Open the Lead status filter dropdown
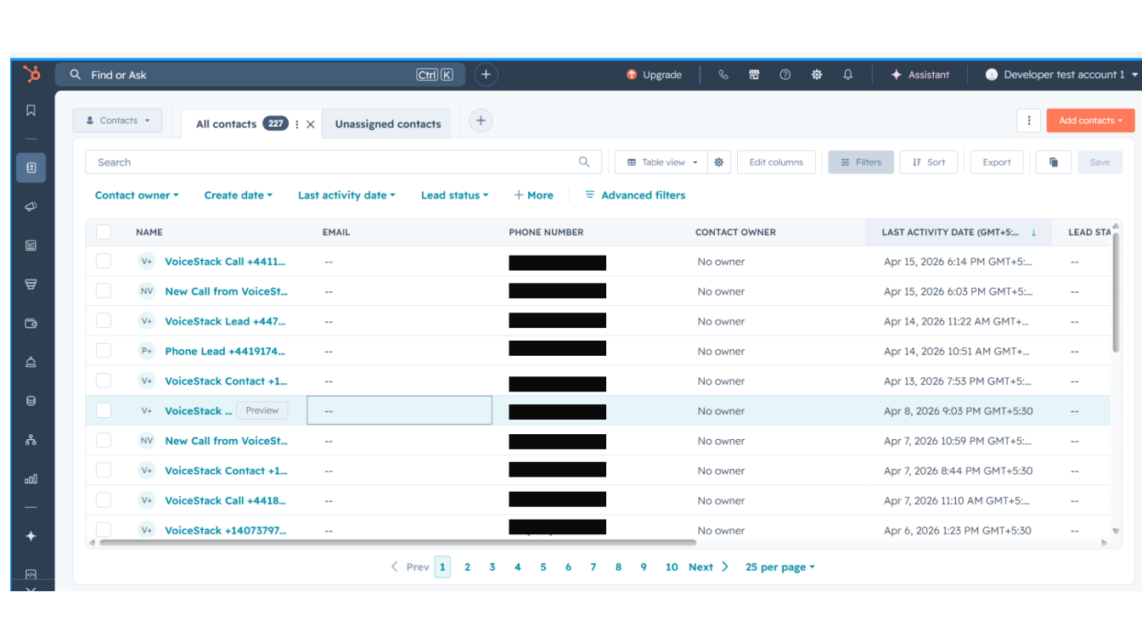This screenshot has height=643, width=1142. (454, 195)
